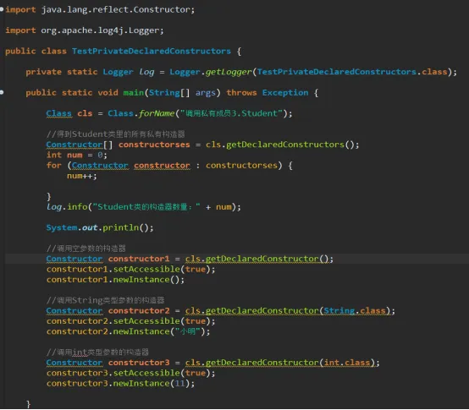The height and width of the screenshot is (410, 469).
Task: Click the 'int num = 0;' line
Action: 77,155
